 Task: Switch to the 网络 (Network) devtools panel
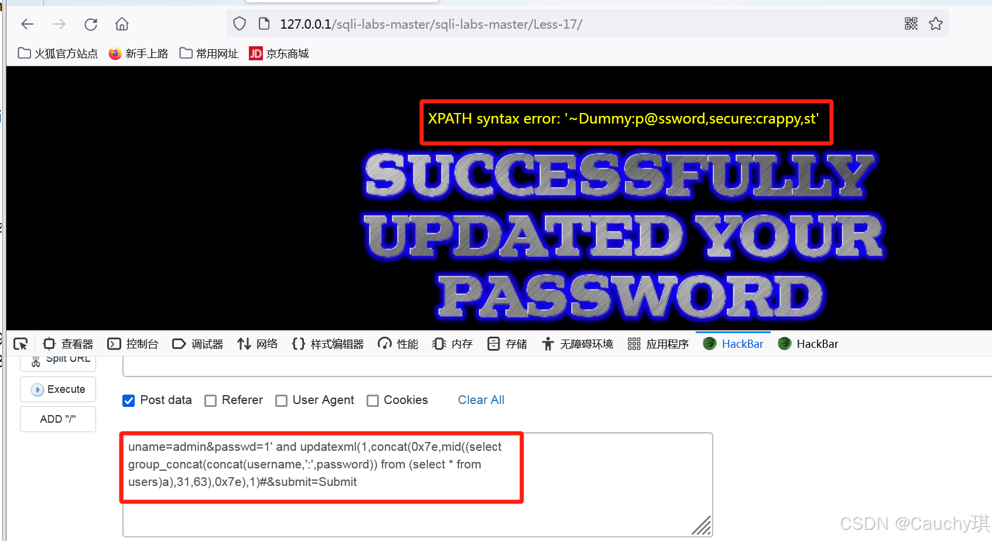[257, 344]
